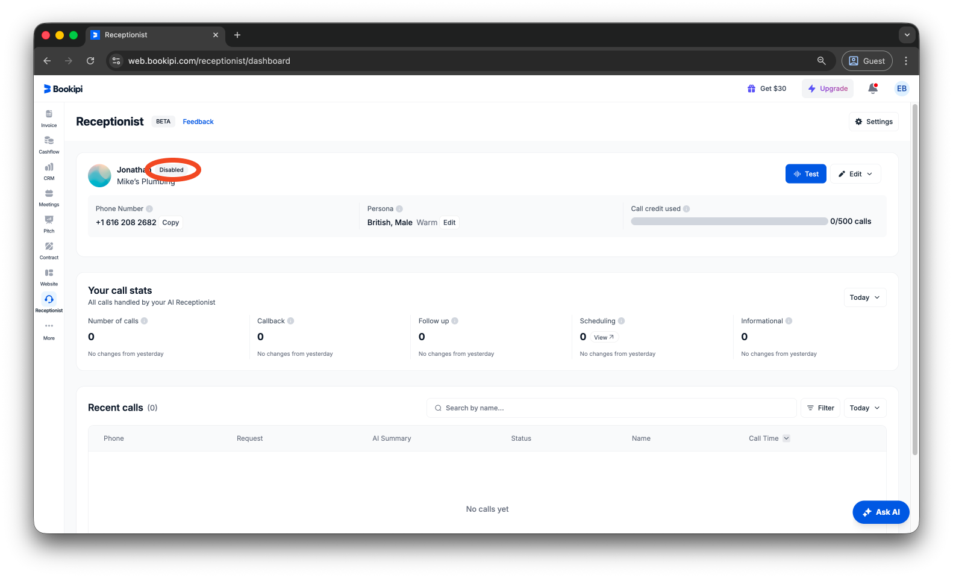The height and width of the screenshot is (578, 953).
Task: Sort by Call Time column arrow
Action: pos(786,438)
